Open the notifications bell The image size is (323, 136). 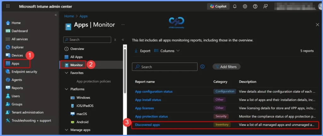235,6
